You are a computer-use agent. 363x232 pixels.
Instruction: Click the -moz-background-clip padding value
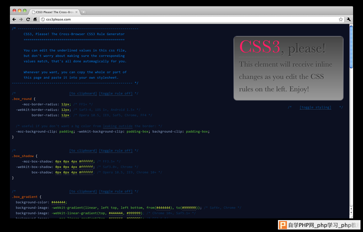[x=66, y=132]
